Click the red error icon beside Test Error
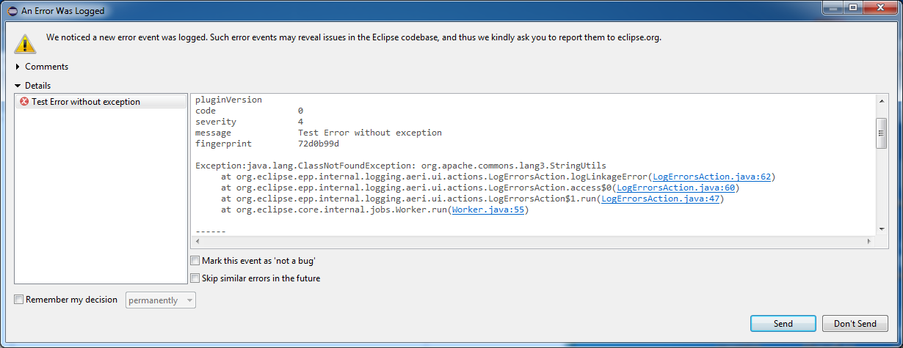This screenshot has width=903, height=348. click(24, 102)
